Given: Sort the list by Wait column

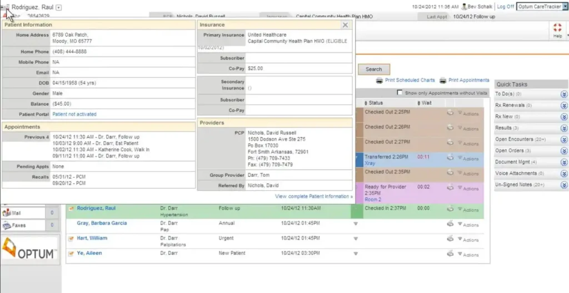Looking at the screenshot, I should tap(424, 103).
